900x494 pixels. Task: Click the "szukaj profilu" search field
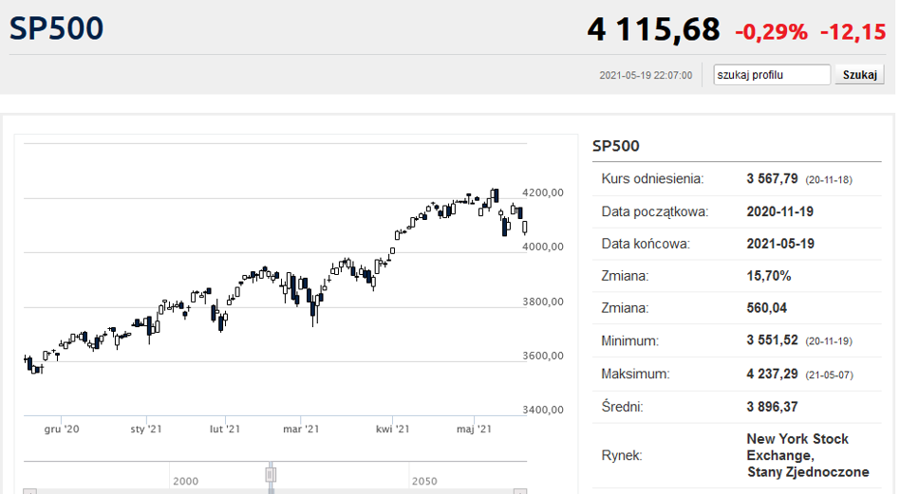pyautogui.click(x=772, y=75)
